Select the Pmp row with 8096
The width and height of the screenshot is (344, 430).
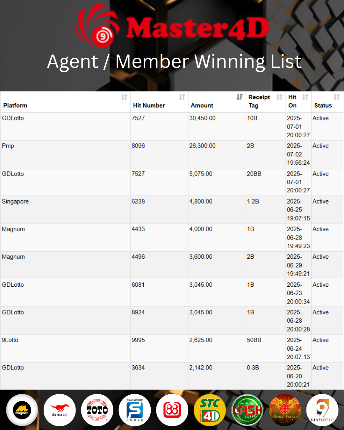click(x=172, y=154)
